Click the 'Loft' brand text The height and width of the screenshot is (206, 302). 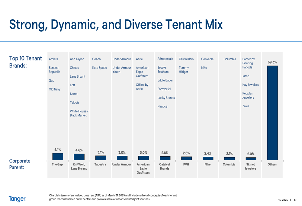coord(72,85)
